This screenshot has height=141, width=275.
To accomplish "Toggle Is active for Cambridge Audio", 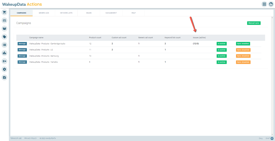I will point(222,44).
